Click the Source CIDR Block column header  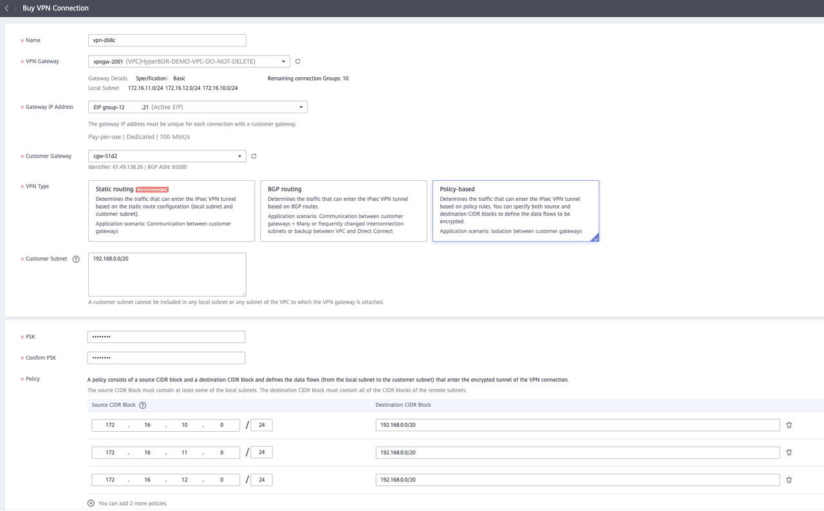coord(114,405)
